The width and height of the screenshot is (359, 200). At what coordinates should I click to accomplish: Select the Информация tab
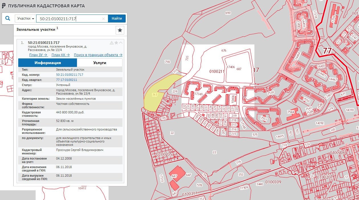(x=48, y=63)
